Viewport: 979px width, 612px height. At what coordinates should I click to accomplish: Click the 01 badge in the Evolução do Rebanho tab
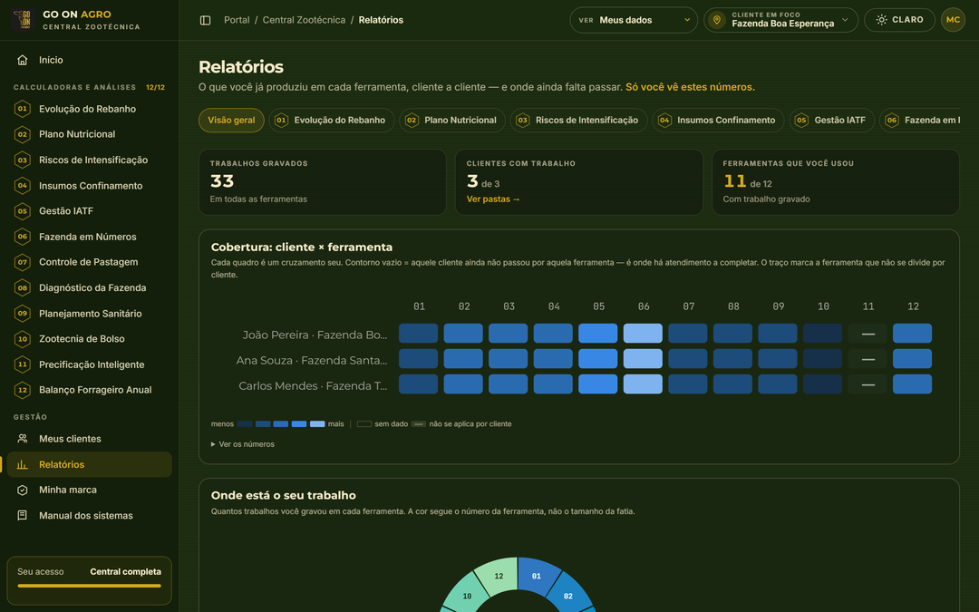(281, 121)
